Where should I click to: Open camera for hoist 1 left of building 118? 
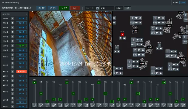click(x=134, y=62)
